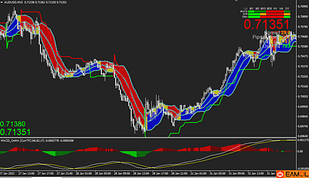Select the D1 timeframe column header
This screenshot has height=178, width=309.
click(287, 8)
